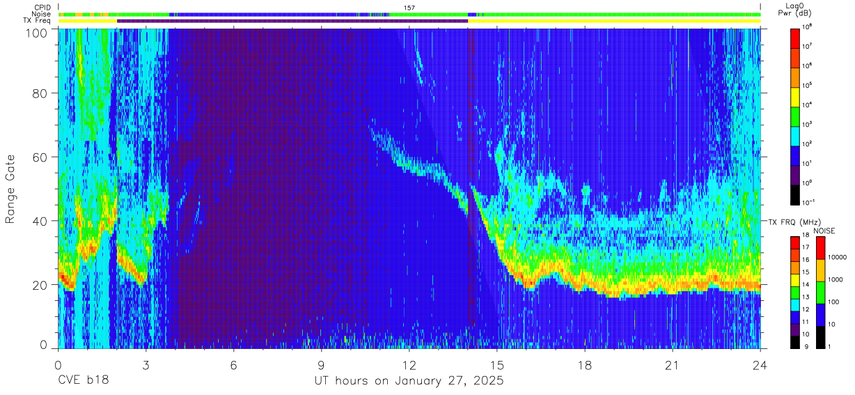The width and height of the screenshot is (855, 395).
Task: Select the blue NOISE colorbar segment between 10 and 100
Action: [x=819, y=314]
